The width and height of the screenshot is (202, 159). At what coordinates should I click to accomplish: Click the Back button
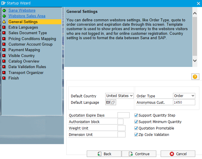104,154
